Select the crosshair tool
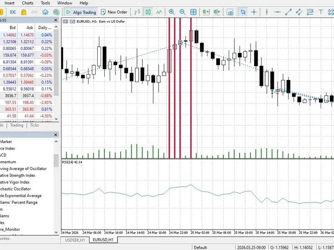The height and width of the screenshot is (250, 334). [x=254, y=12]
